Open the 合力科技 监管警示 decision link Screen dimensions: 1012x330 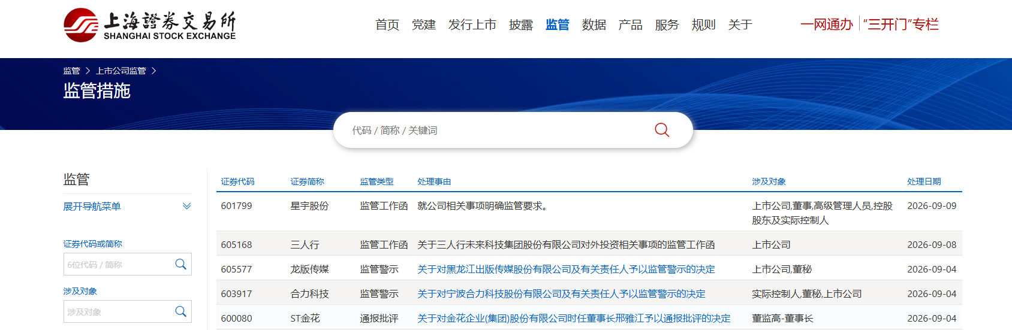point(561,294)
